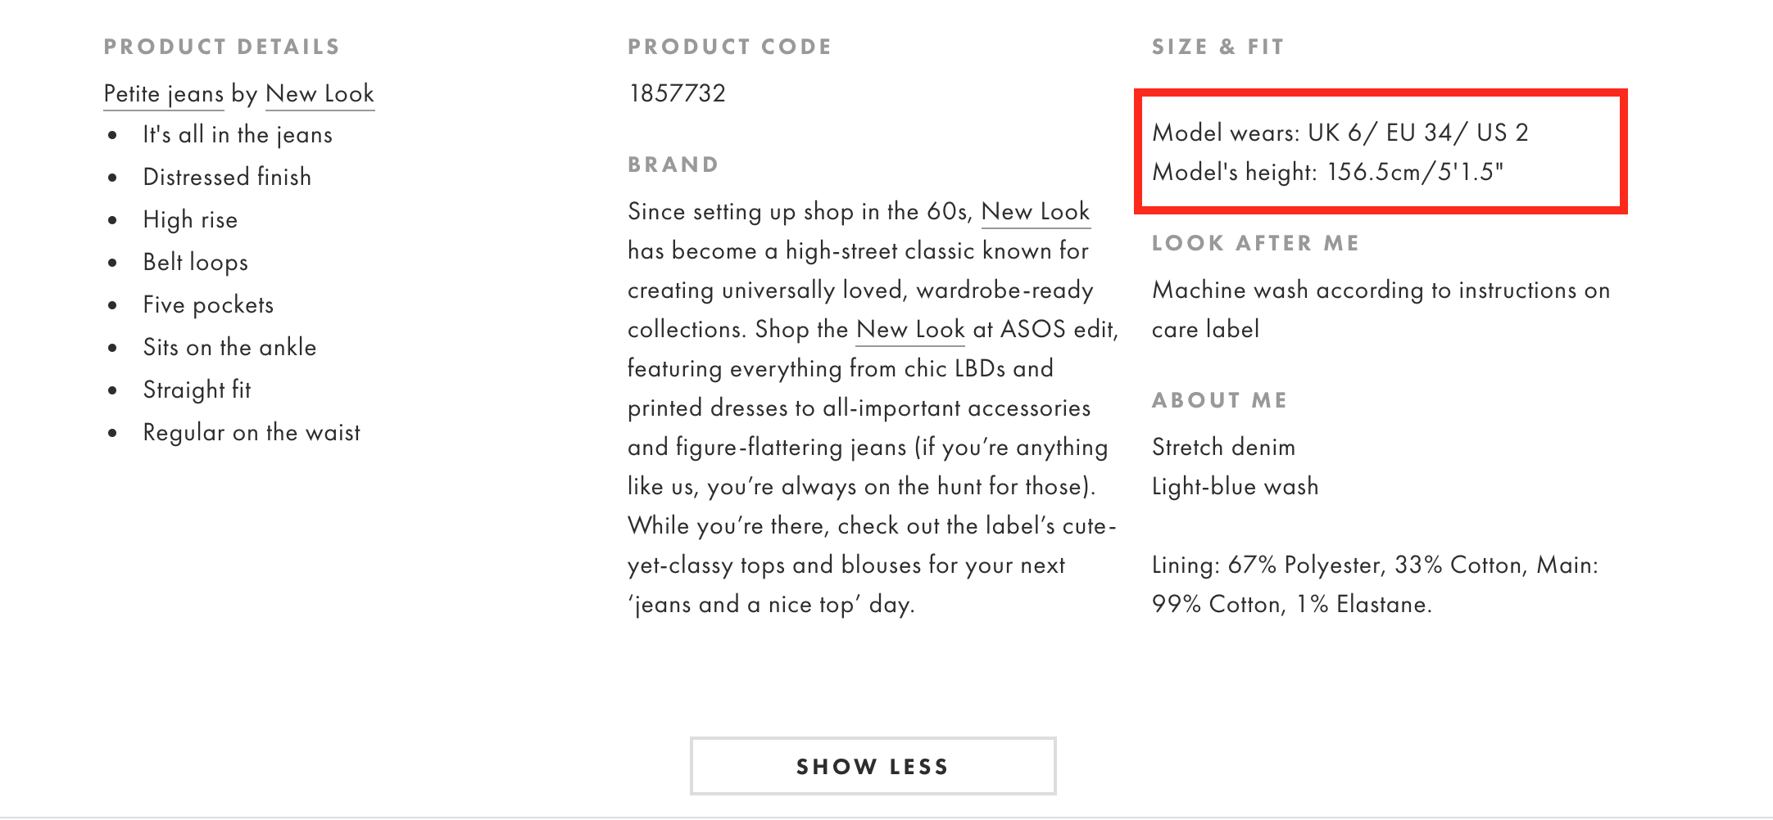Open the Petite jeans category link
This screenshot has height=820, width=1773.
(161, 93)
